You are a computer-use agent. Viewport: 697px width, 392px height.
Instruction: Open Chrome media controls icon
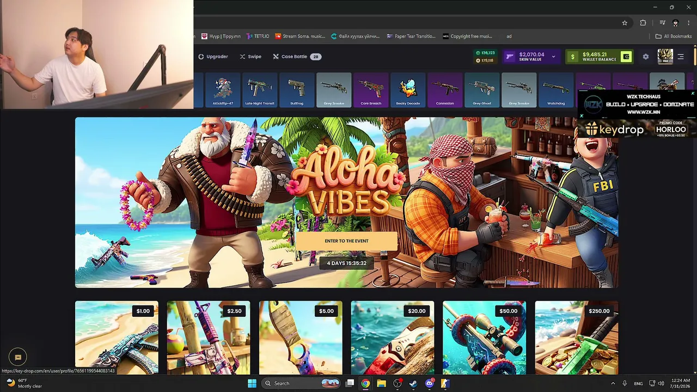662,23
